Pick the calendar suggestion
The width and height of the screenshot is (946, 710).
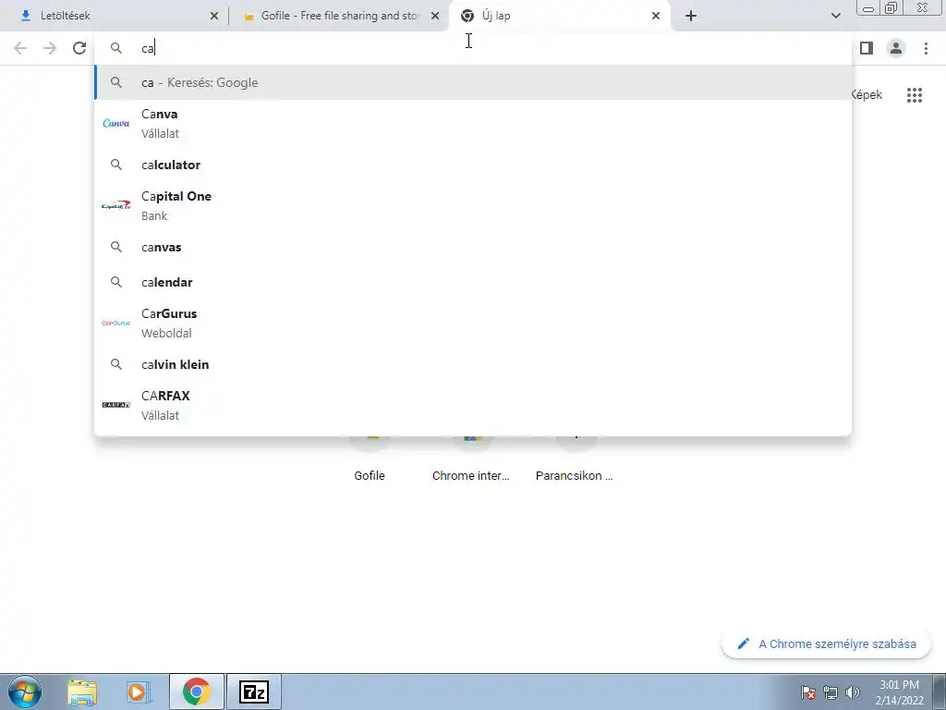tap(473, 282)
